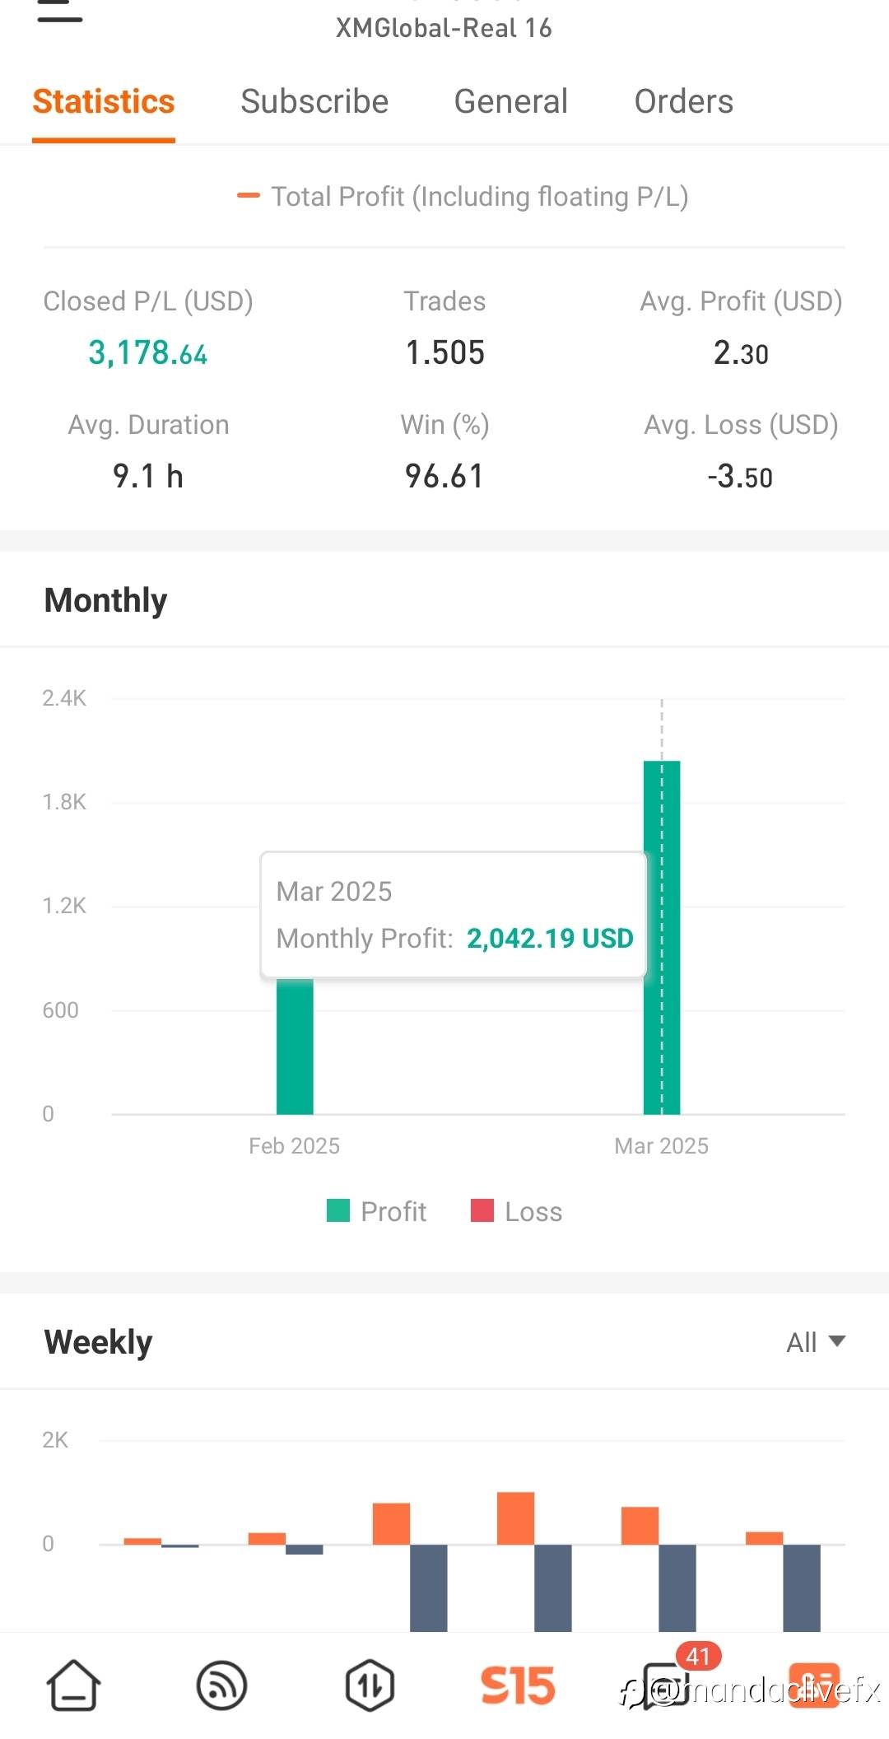The height and width of the screenshot is (1739, 889).
Task: Tap the Win (%) value 96.61
Action: click(444, 476)
